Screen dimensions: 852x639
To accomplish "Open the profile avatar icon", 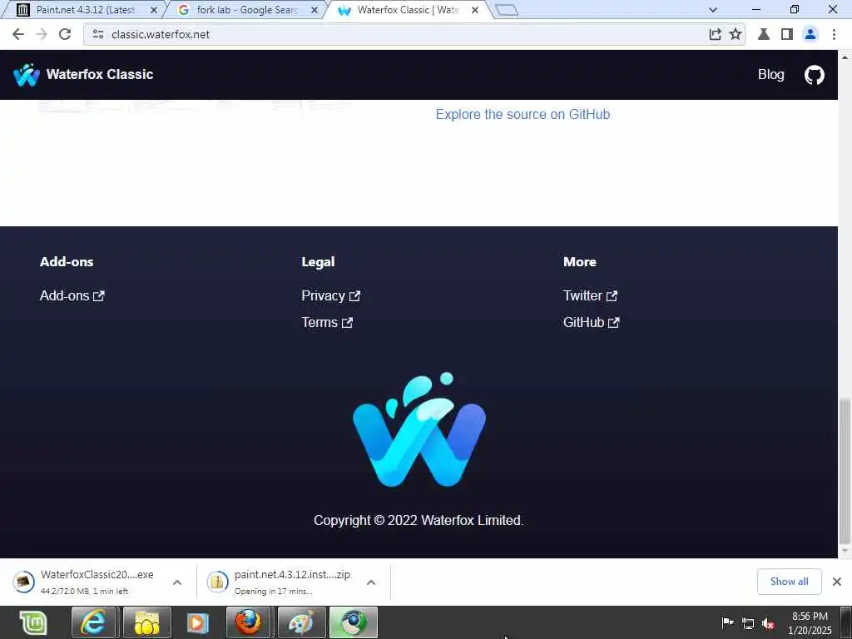I will tap(810, 34).
